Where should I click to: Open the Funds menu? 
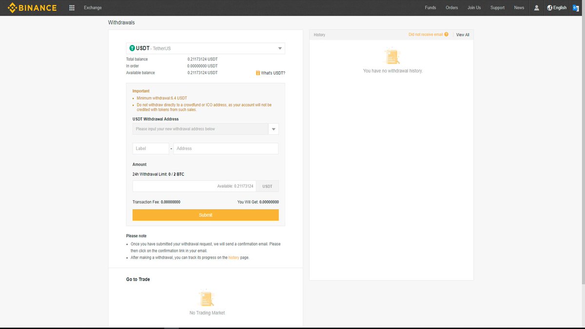(x=430, y=8)
